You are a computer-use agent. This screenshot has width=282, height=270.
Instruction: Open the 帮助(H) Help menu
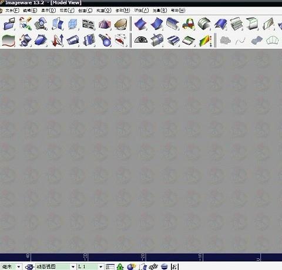click(178, 11)
